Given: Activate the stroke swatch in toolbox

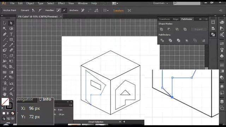Looking at the screenshot, I should pos(10,105).
